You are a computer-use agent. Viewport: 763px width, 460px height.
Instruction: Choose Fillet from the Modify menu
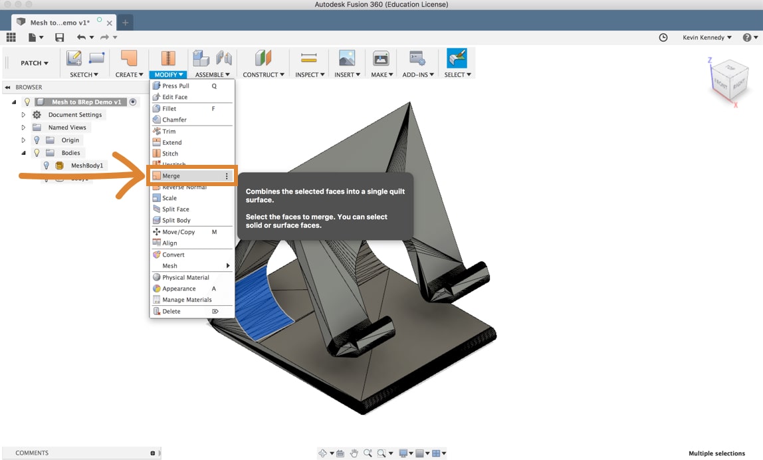(192, 108)
